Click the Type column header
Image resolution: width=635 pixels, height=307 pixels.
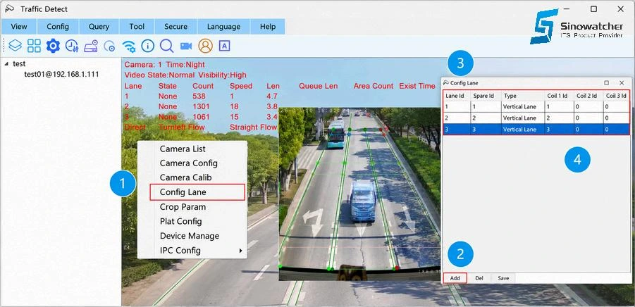pos(523,96)
